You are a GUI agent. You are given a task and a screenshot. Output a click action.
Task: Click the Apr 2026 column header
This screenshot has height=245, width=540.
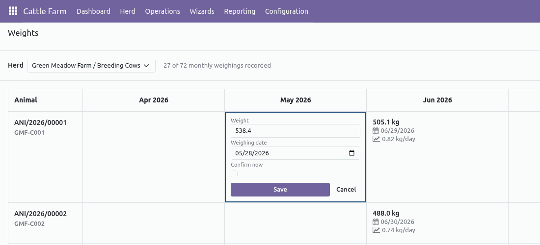(154, 100)
